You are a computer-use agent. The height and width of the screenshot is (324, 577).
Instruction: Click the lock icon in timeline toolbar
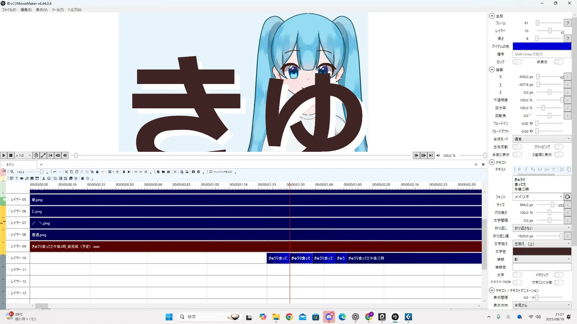[97, 172]
